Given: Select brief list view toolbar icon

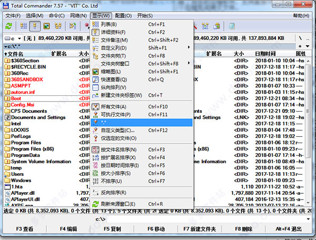Looking at the screenshot, I should pos(24,26).
